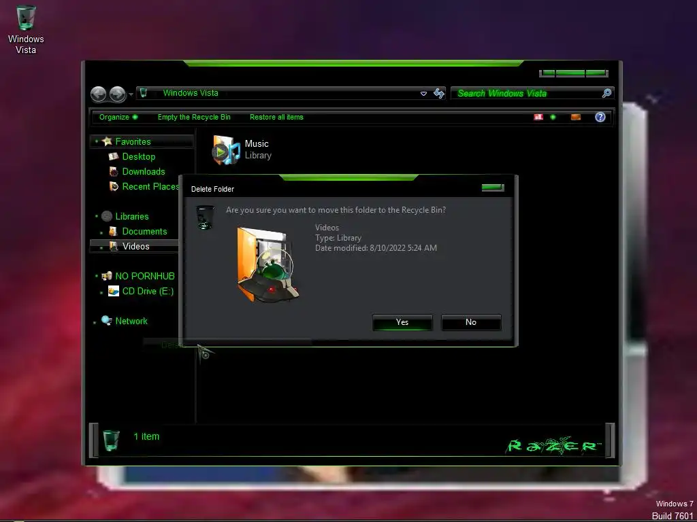This screenshot has height=522, width=697.
Task: Open Downloads in Favorites
Action: pos(144,172)
